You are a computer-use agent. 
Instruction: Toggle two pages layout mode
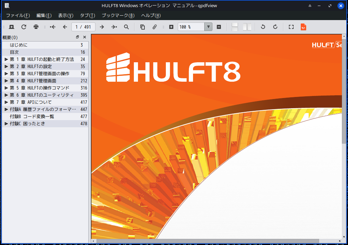(x=247, y=27)
